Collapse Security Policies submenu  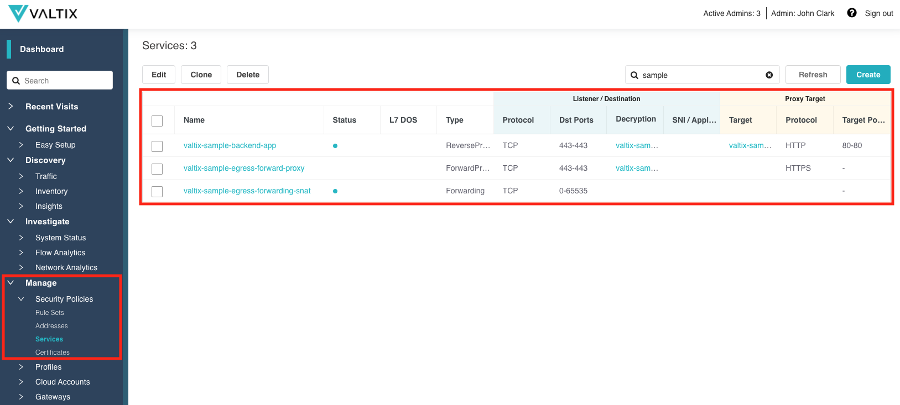[21, 299]
